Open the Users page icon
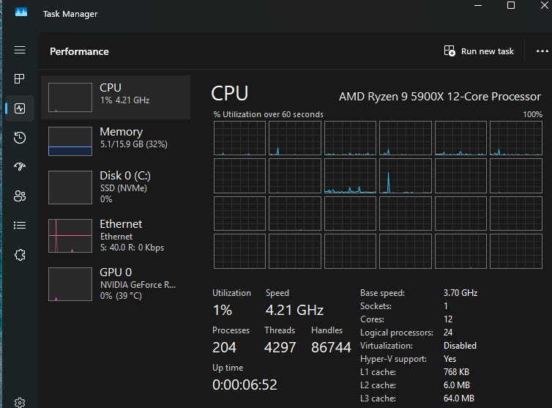The image size is (552, 408). coord(20,196)
